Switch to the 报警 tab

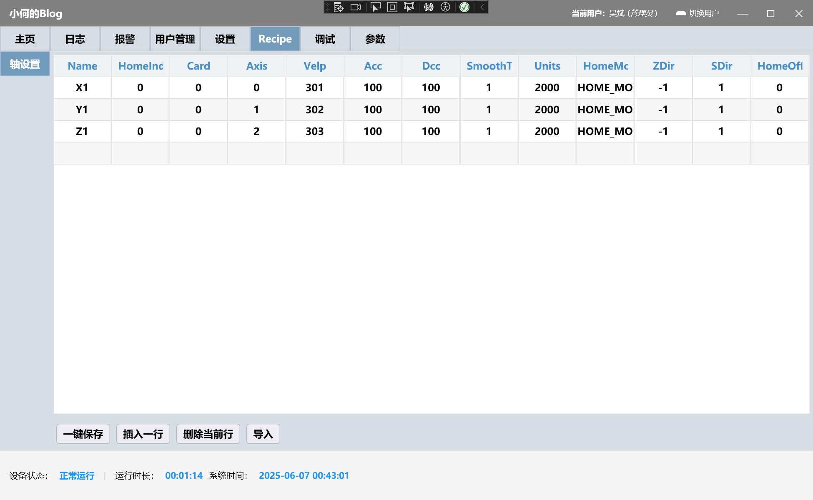coord(125,39)
